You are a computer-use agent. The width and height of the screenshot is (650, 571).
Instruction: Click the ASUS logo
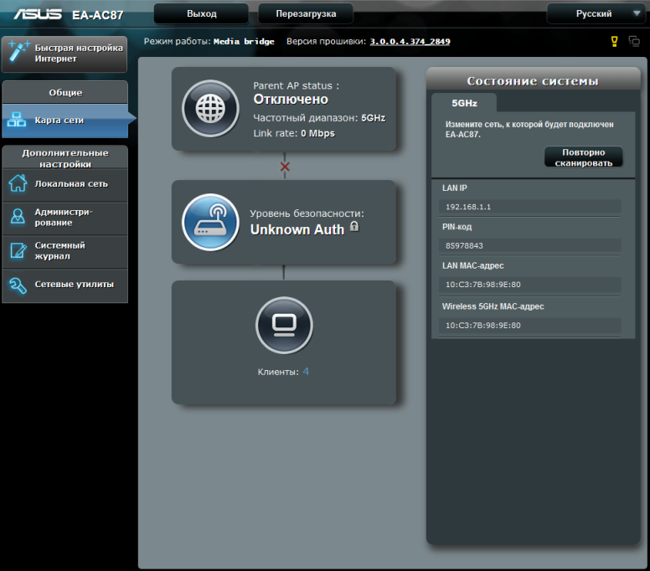coord(38,14)
